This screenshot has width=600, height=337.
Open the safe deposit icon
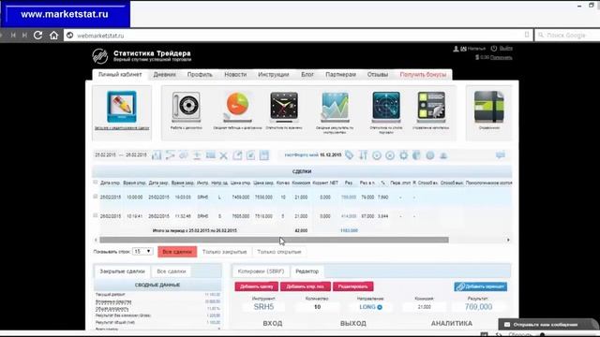tap(186, 106)
